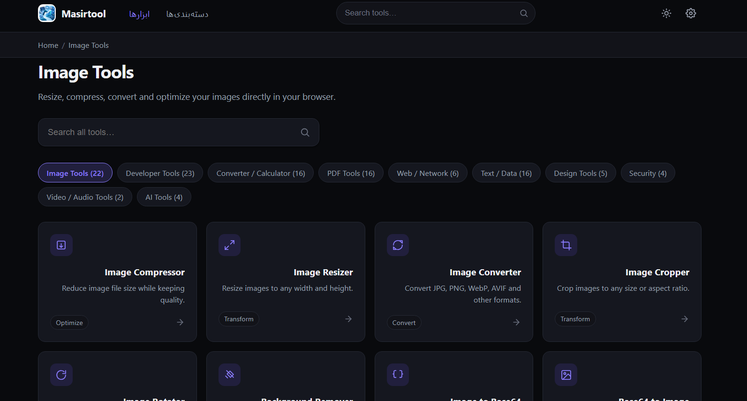Screen dimensions: 747x401
Task: Click the Image Resizer expand-arrows icon
Action: click(x=230, y=245)
